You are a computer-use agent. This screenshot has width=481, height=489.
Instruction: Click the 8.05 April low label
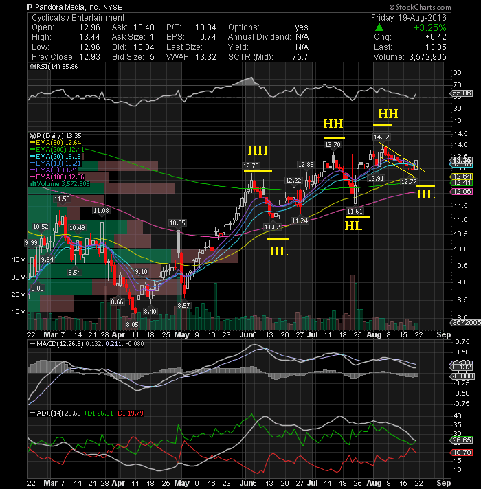pos(132,325)
